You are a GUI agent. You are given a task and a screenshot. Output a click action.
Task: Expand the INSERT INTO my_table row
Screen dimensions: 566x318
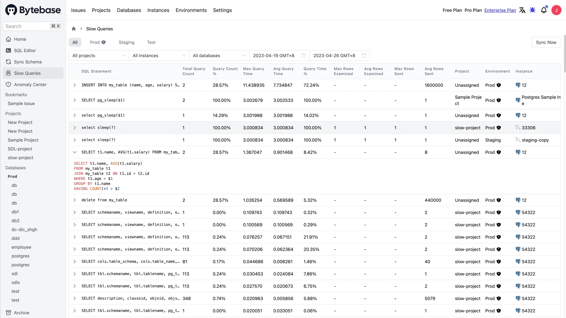(75, 85)
